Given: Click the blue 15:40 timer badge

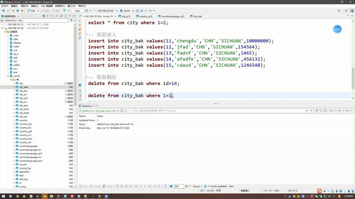Looking at the screenshot, I should point(337,29).
